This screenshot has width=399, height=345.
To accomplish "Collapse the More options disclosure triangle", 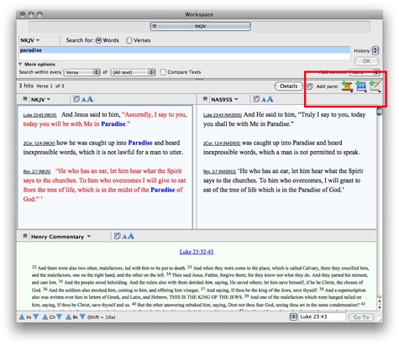I will (20, 64).
